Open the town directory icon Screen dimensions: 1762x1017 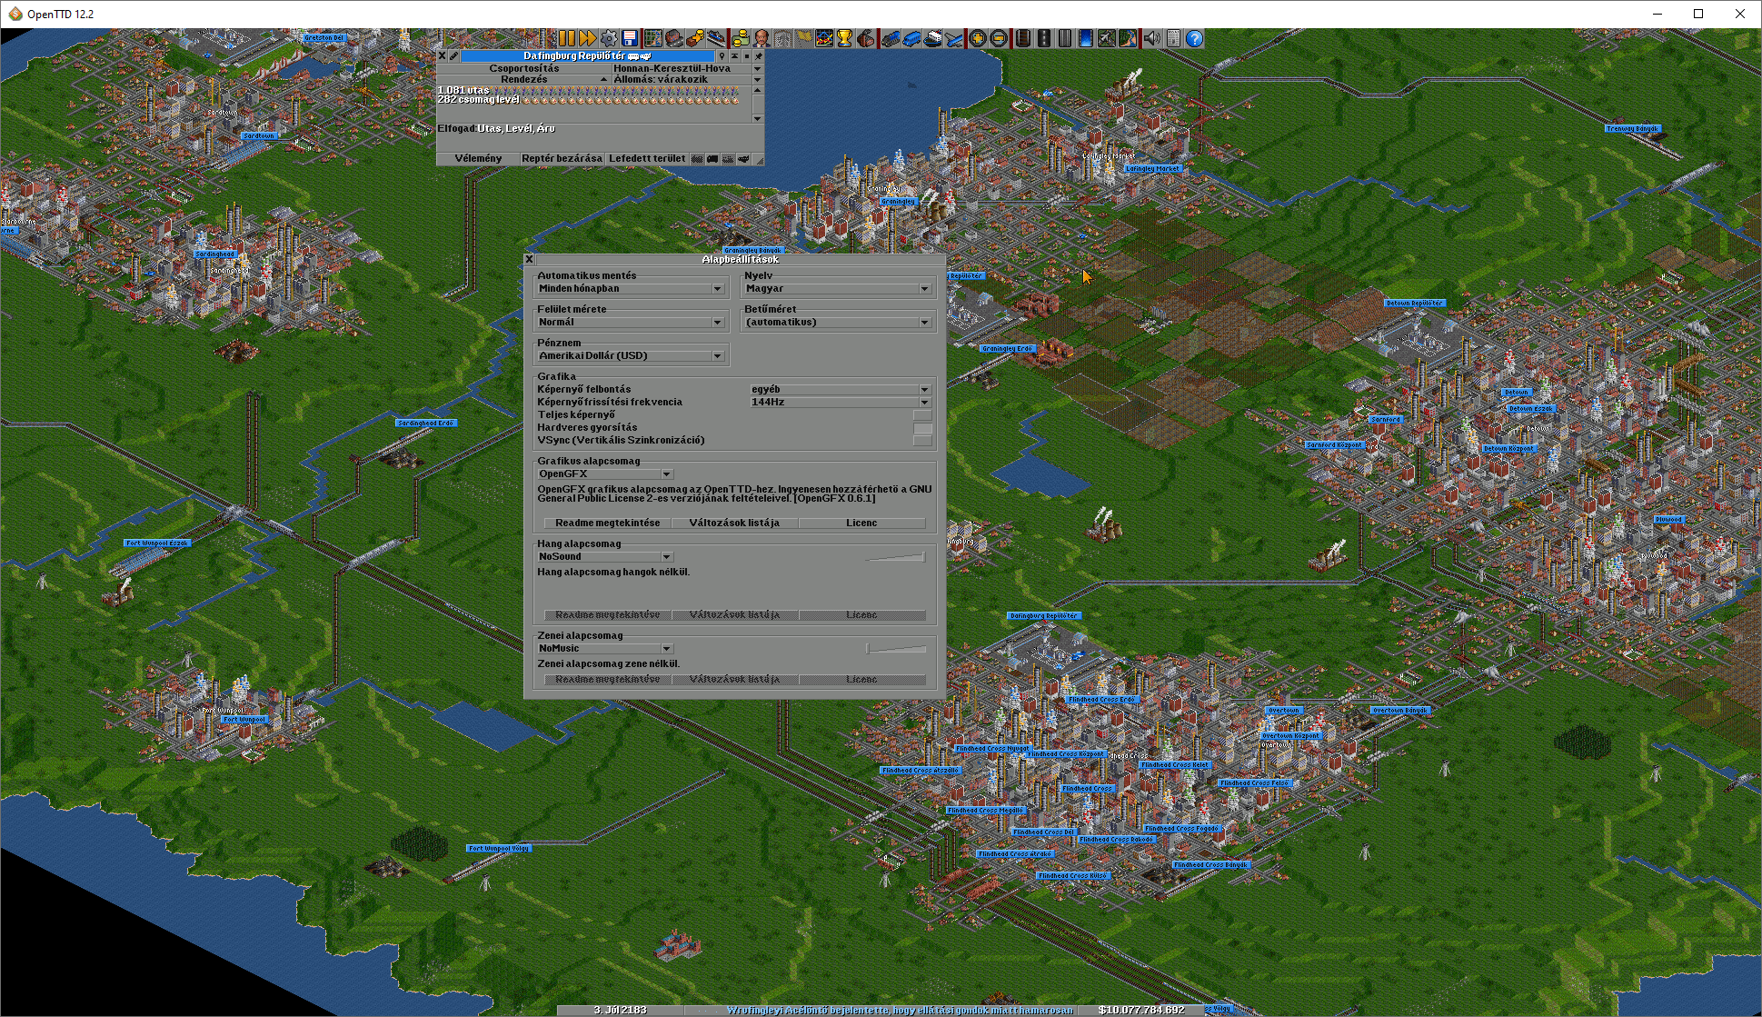tap(674, 38)
